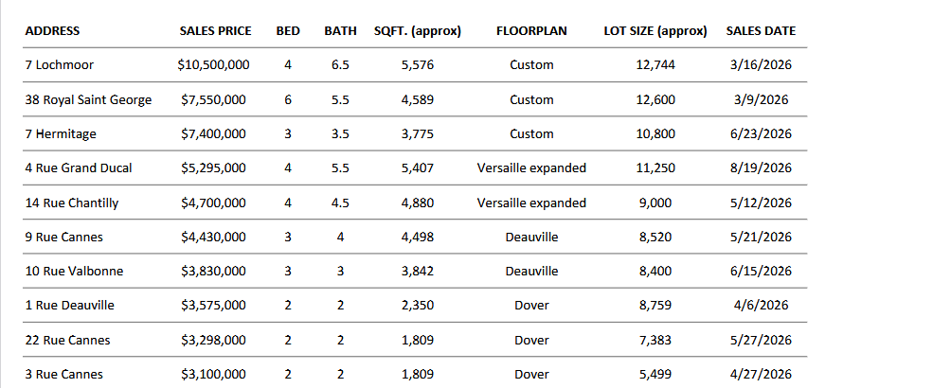933x388 pixels.
Task: Click the ADDRESS column header
Action: pyautogui.click(x=52, y=31)
